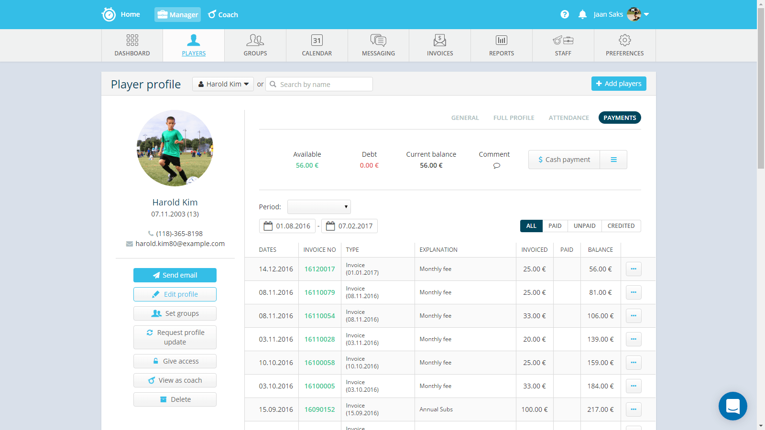Open the Period dropdown
The height and width of the screenshot is (430, 765).
[x=319, y=207]
